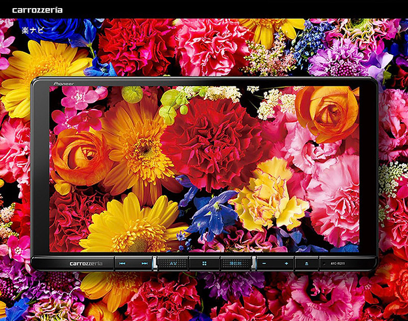Tap the navigation unit's flower display screen

[x=205, y=169]
